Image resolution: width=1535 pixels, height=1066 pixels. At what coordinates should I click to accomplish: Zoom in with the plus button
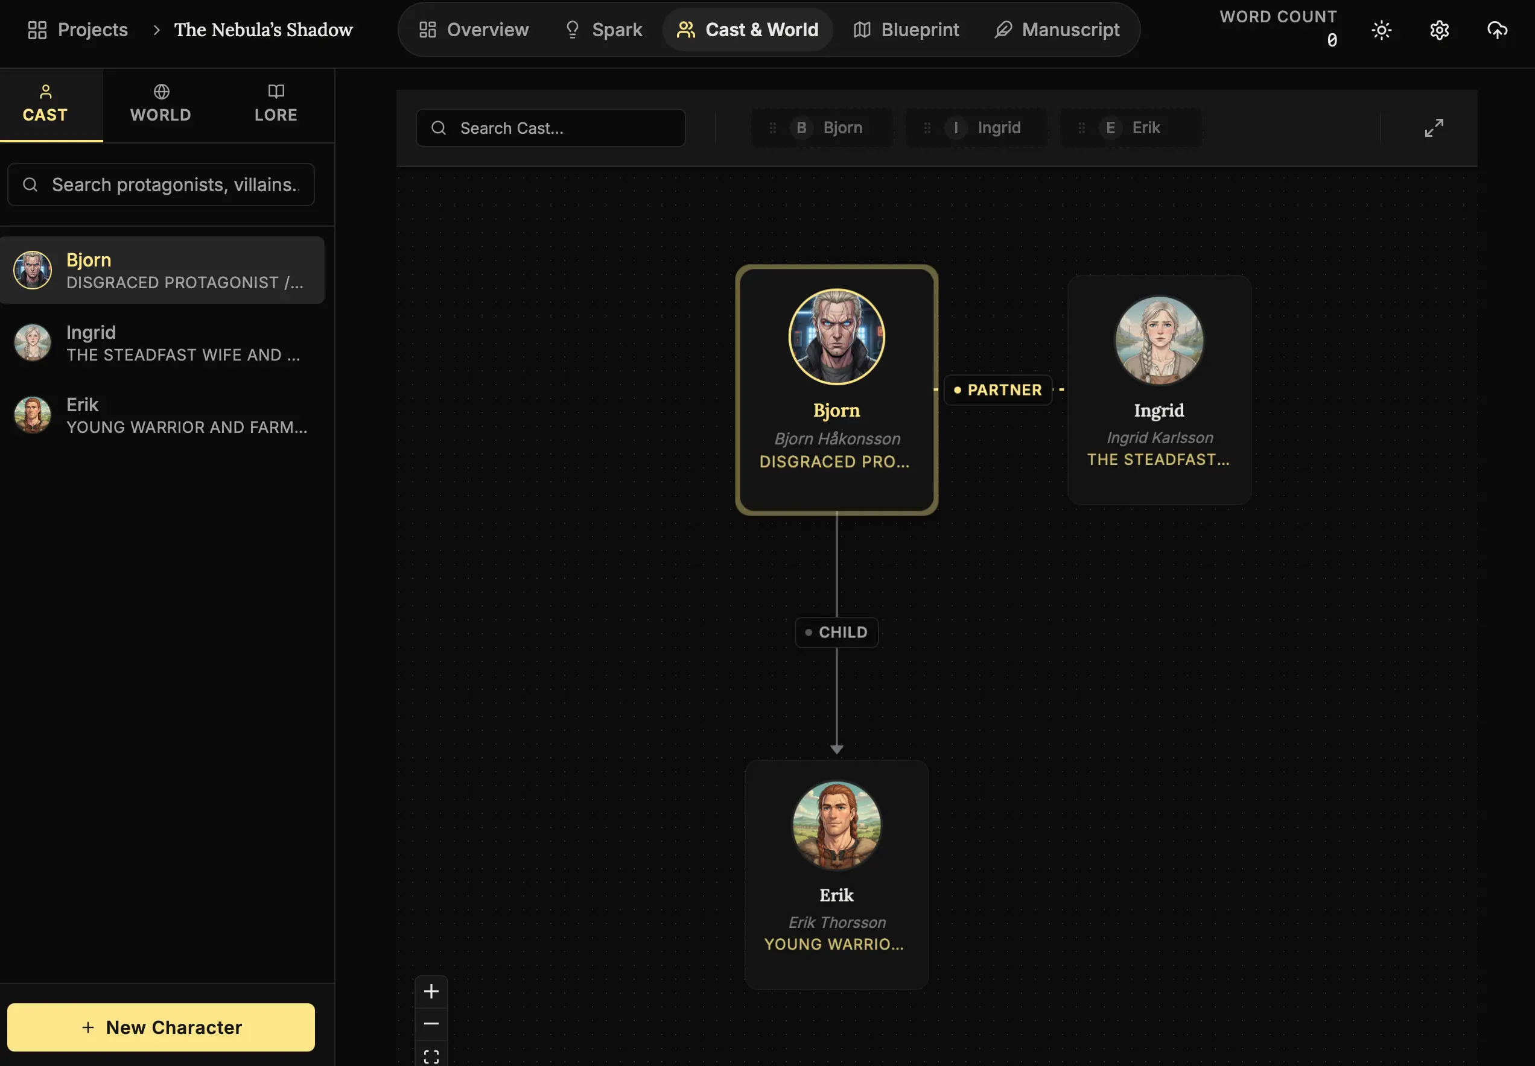point(431,991)
